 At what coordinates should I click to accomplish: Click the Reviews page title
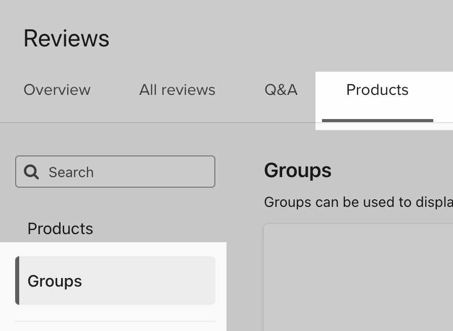[x=66, y=38]
